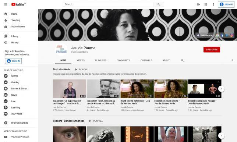Click the Facebook icon on banner
The width and height of the screenshot is (237, 142).
222,35
